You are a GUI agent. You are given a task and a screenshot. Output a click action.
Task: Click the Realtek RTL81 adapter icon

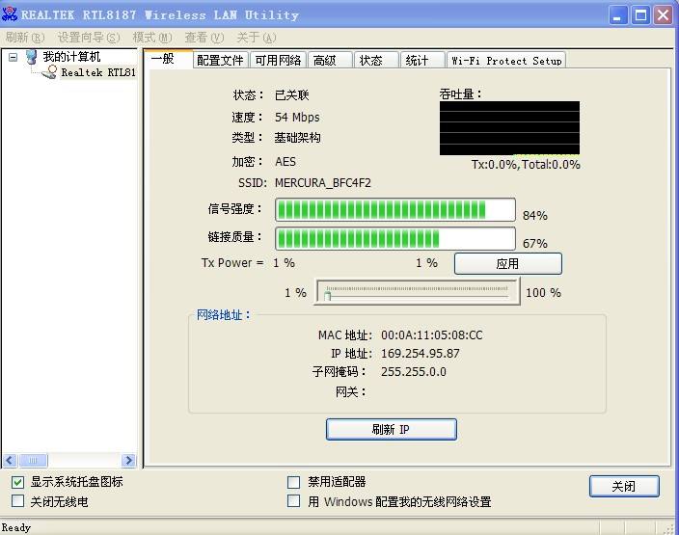point(50,72)
